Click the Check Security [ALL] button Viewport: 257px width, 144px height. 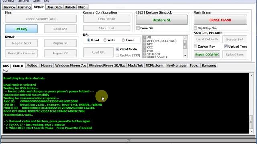(x=41, y=19)
